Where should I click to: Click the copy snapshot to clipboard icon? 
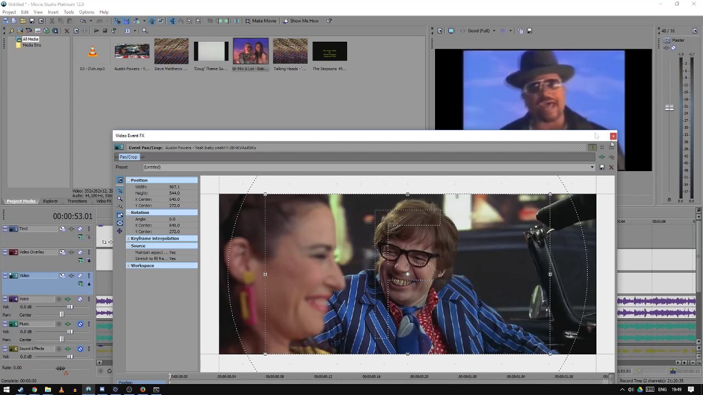(520, 31)
